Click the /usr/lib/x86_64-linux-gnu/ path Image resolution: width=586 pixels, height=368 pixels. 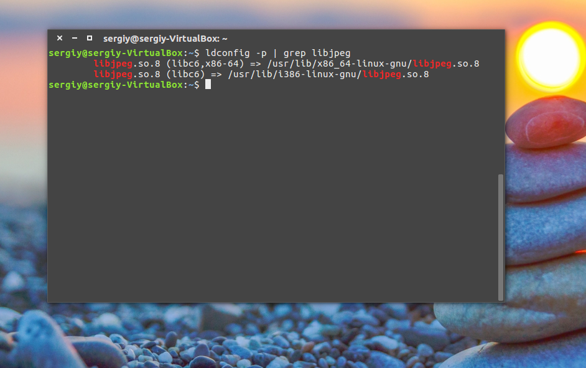pos(340,64)
